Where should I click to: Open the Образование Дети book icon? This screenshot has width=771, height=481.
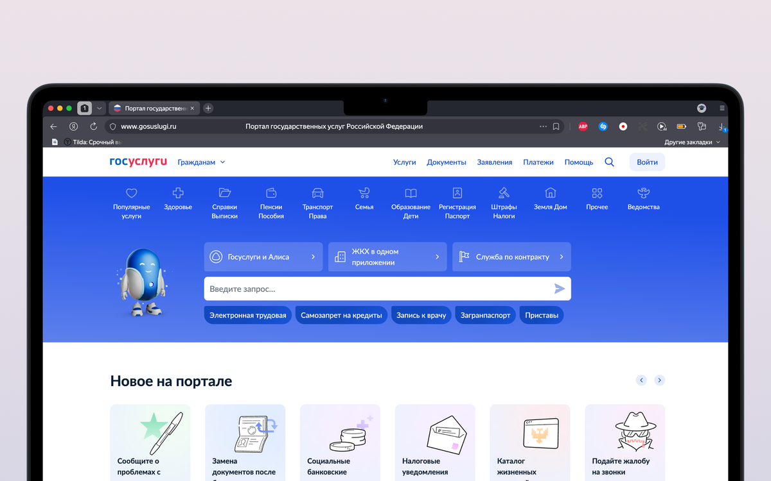pos(411,192)
